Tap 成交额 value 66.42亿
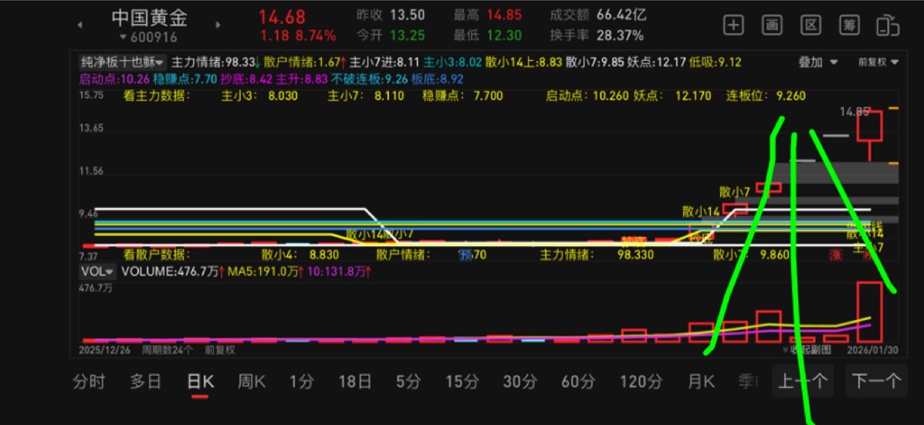The width and height of the screenshot is (924, 425). click(x=621, y=15)
